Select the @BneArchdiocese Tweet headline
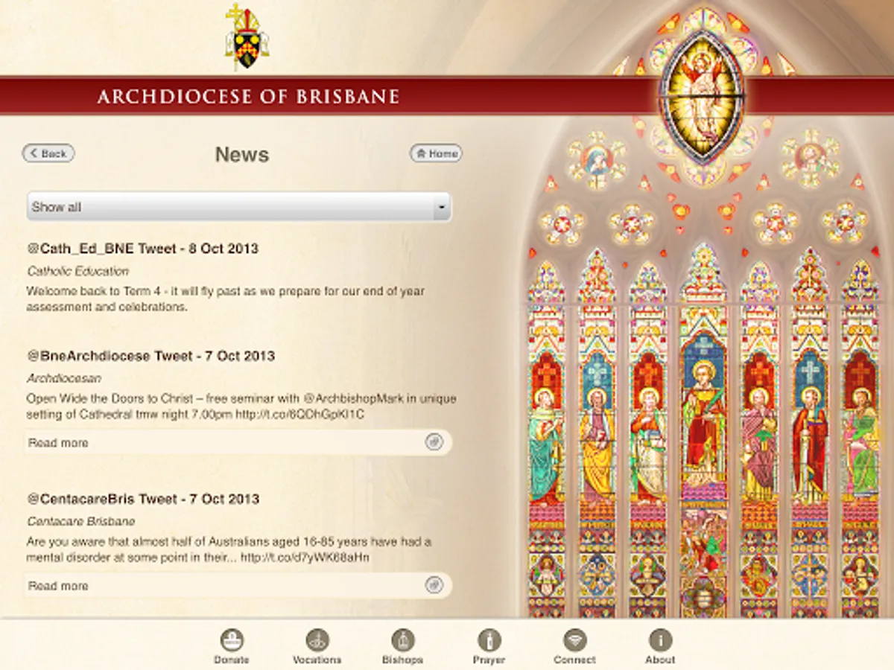The height and width of the screenshot is (670, 894). 151,356
